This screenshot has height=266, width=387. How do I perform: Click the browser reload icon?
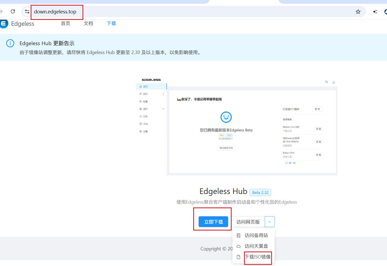13,12
